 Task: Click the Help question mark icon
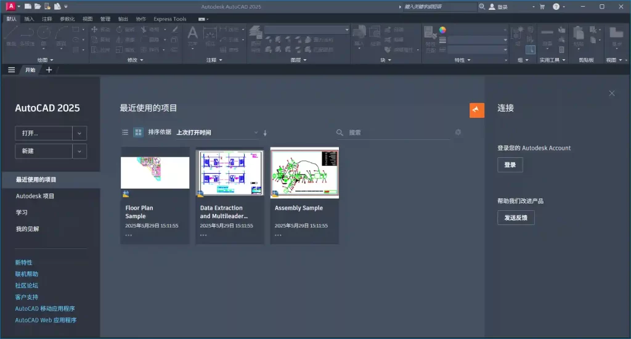tap(556, 7)
